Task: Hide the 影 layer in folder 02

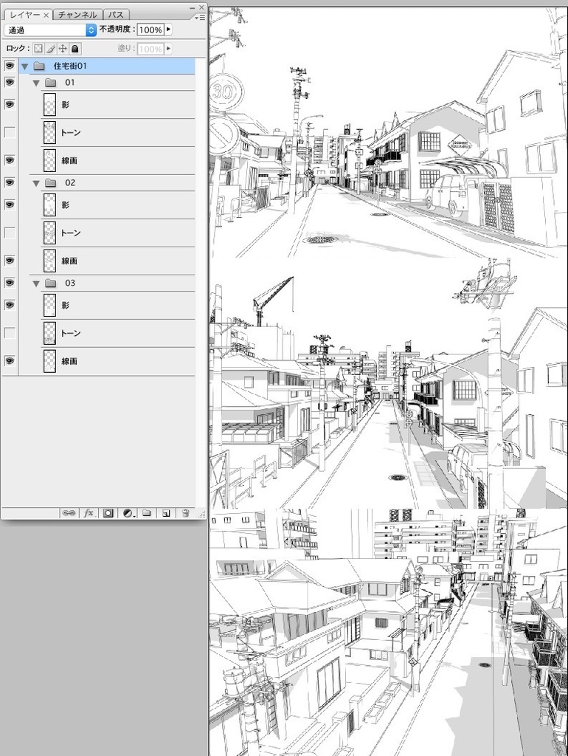Action: click(9, 205)
